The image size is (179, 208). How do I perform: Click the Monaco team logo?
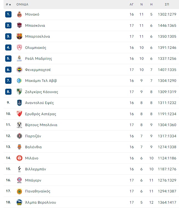tap(19, 14)
